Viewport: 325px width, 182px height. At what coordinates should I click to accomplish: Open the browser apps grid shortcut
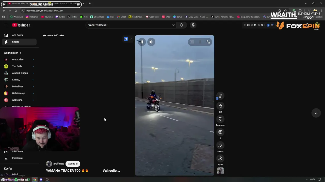coord(3,17)
